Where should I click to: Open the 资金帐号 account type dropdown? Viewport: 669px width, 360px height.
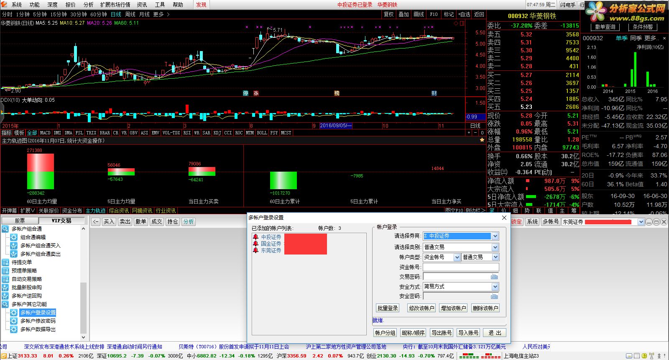pos(457,257)
